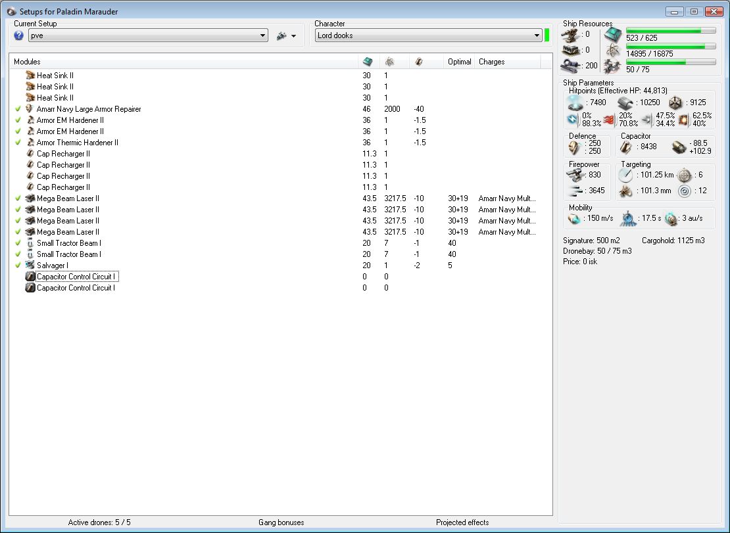This screenshot has width=730, height=533.
Task: Click the warp speed icon showing 3 au/s
Action: pos(671,219)
